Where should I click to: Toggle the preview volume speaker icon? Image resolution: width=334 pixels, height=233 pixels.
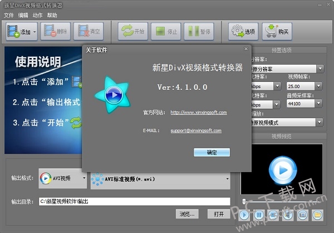(288, 215)
